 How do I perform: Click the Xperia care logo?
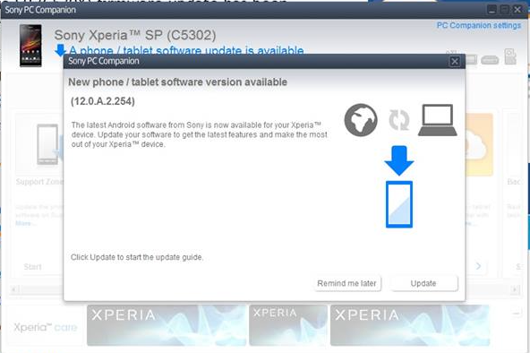pyautogui.click(x=46, y=327)
